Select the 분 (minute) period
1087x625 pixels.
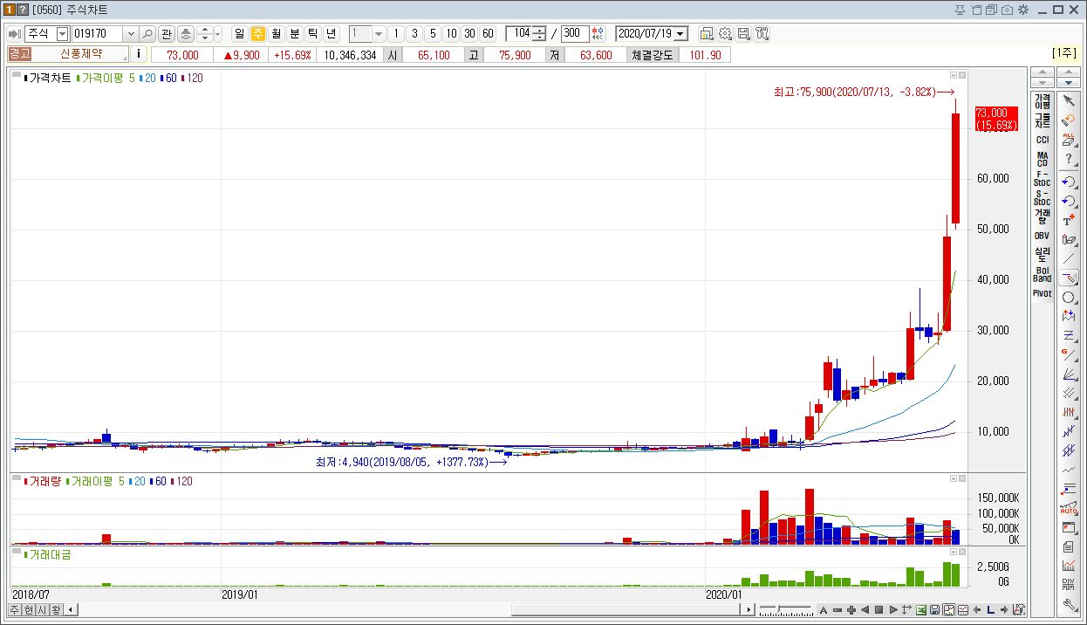coord(295,33)
